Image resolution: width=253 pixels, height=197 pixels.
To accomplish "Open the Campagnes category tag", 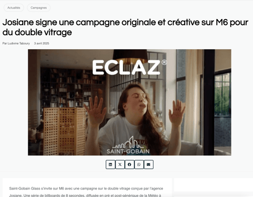I will tap(39, 8).
